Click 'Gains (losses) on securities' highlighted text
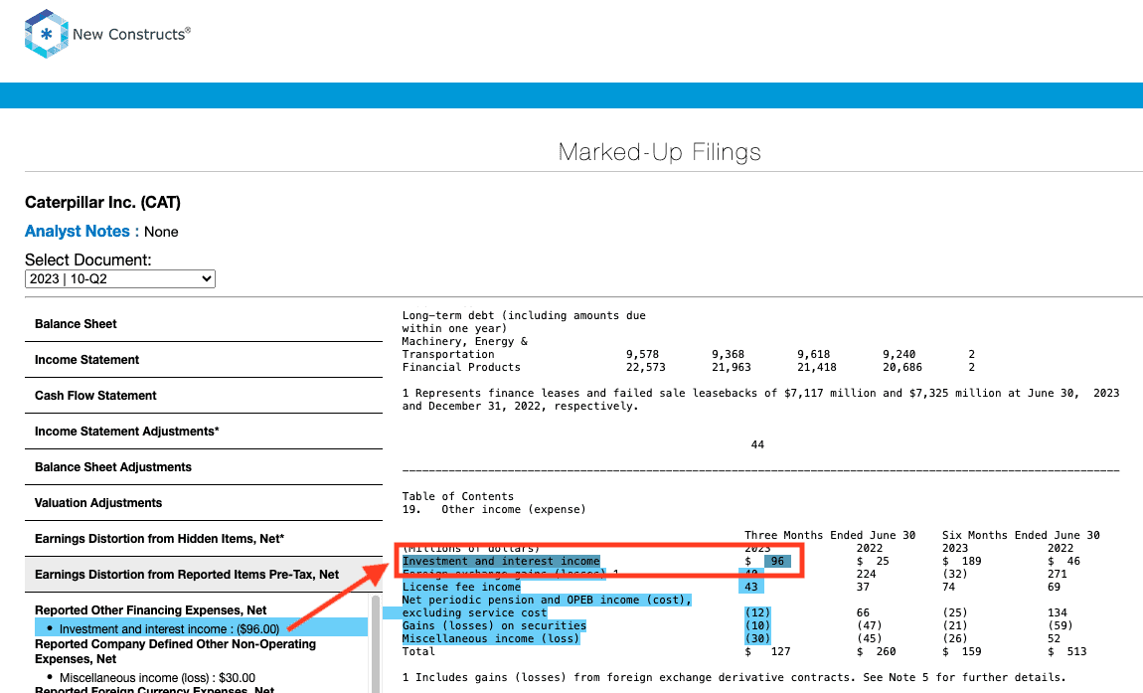The width and height of the screenshot is (1143, 693). (x=494, y=626)
